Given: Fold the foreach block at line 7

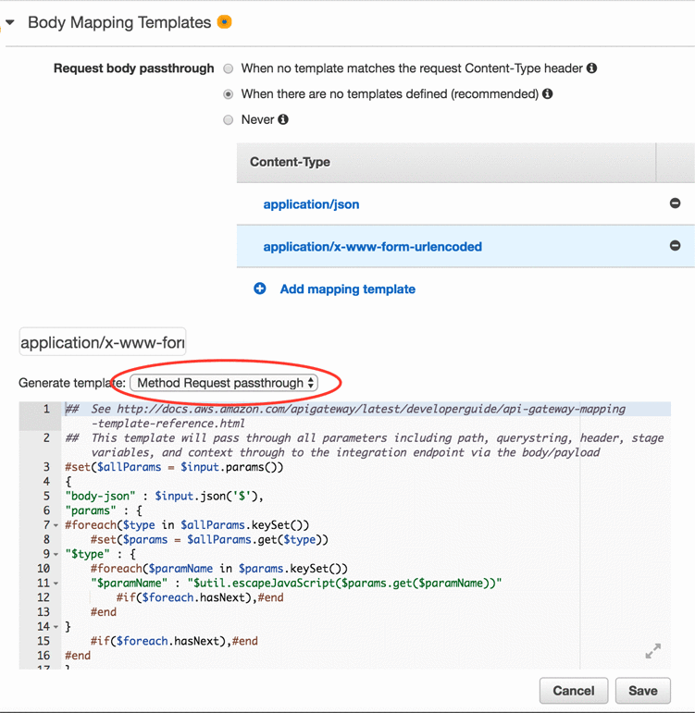Looking at the screenshot, I should 56,525.
